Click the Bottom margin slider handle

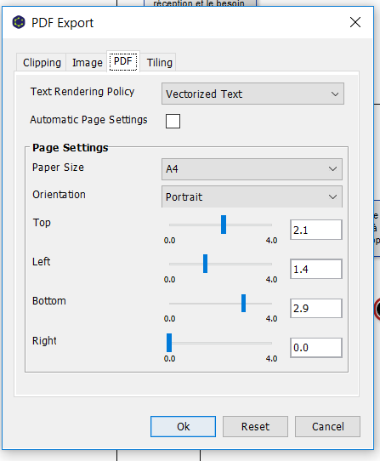point(244,303)
